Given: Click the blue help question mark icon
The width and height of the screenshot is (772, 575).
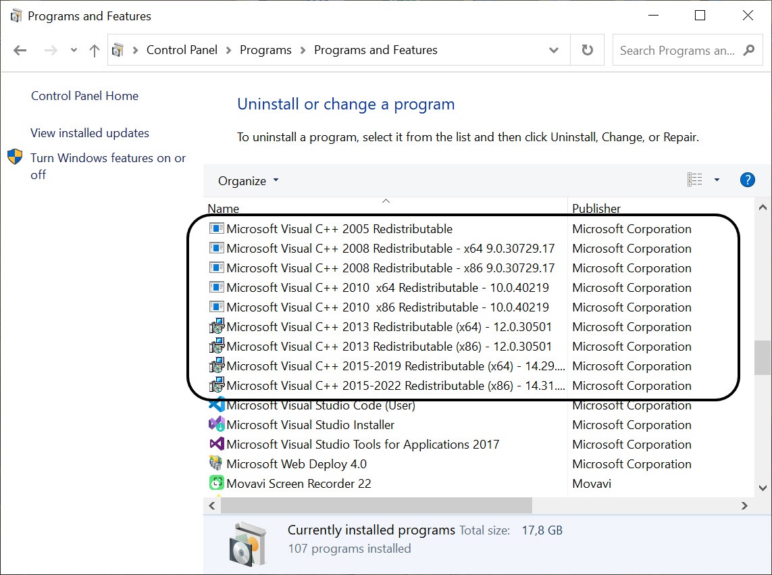Looking at the screenshot, I should 747,180.
